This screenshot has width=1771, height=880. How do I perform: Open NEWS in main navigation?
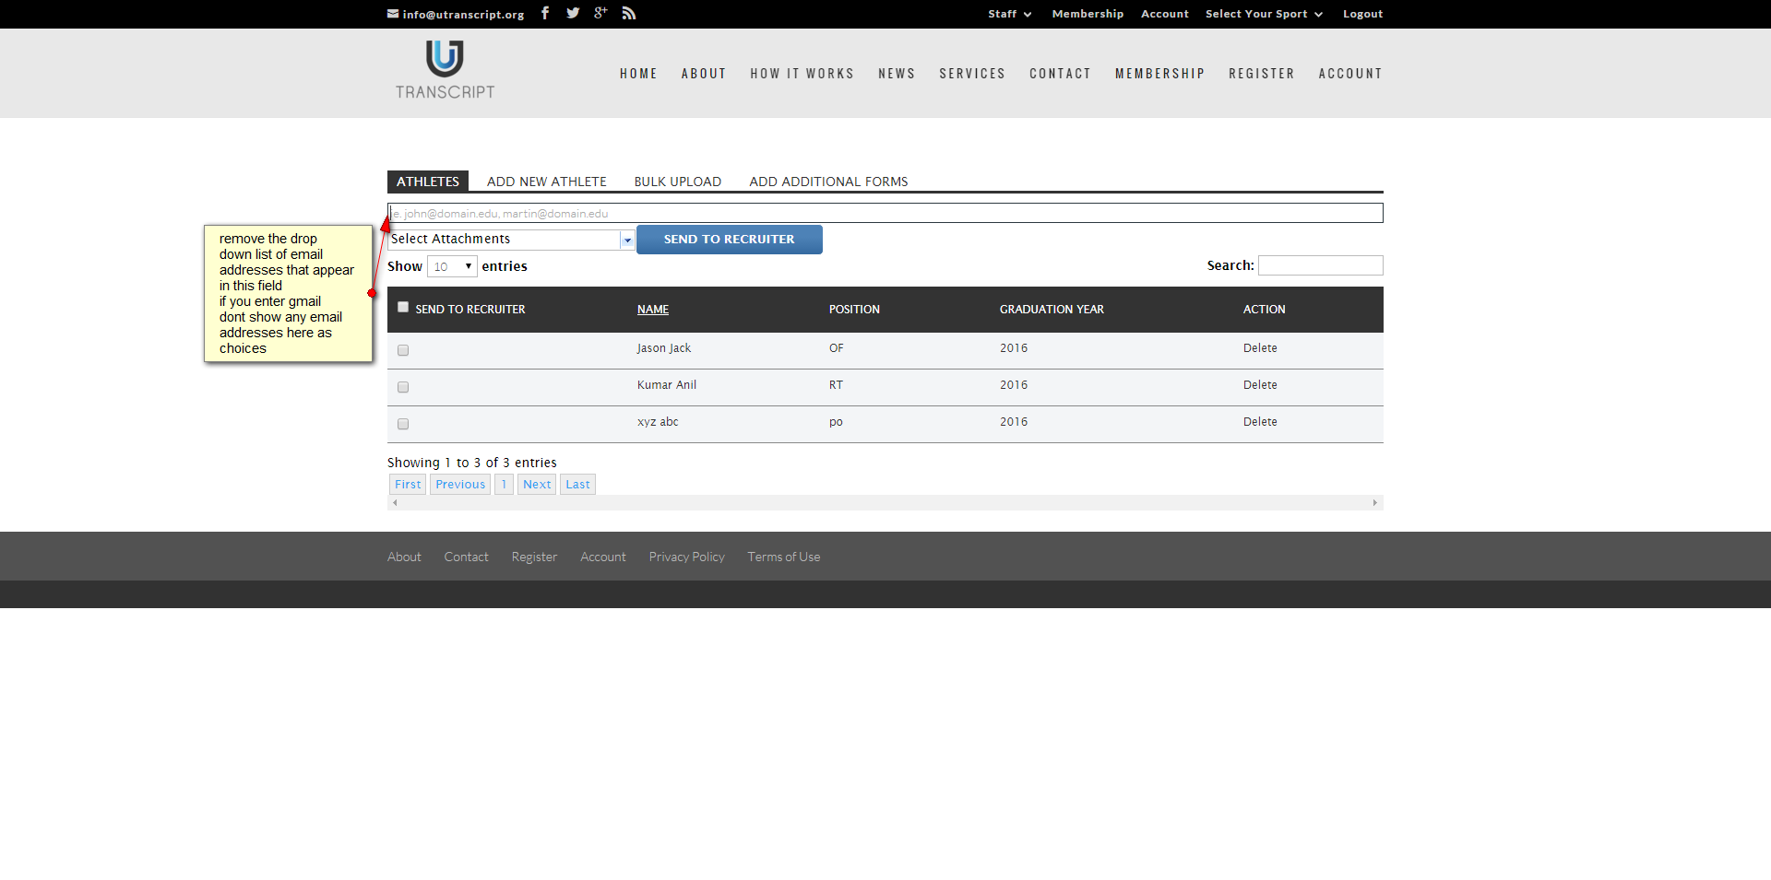coord(897,74)
